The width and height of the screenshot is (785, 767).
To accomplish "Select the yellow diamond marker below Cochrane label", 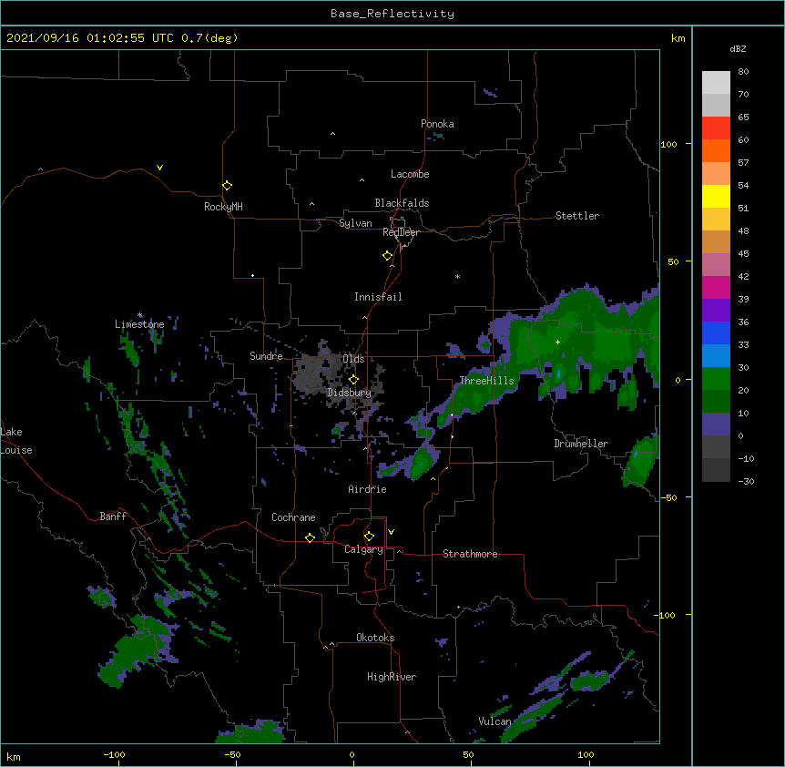I will [x=310, y=537].
